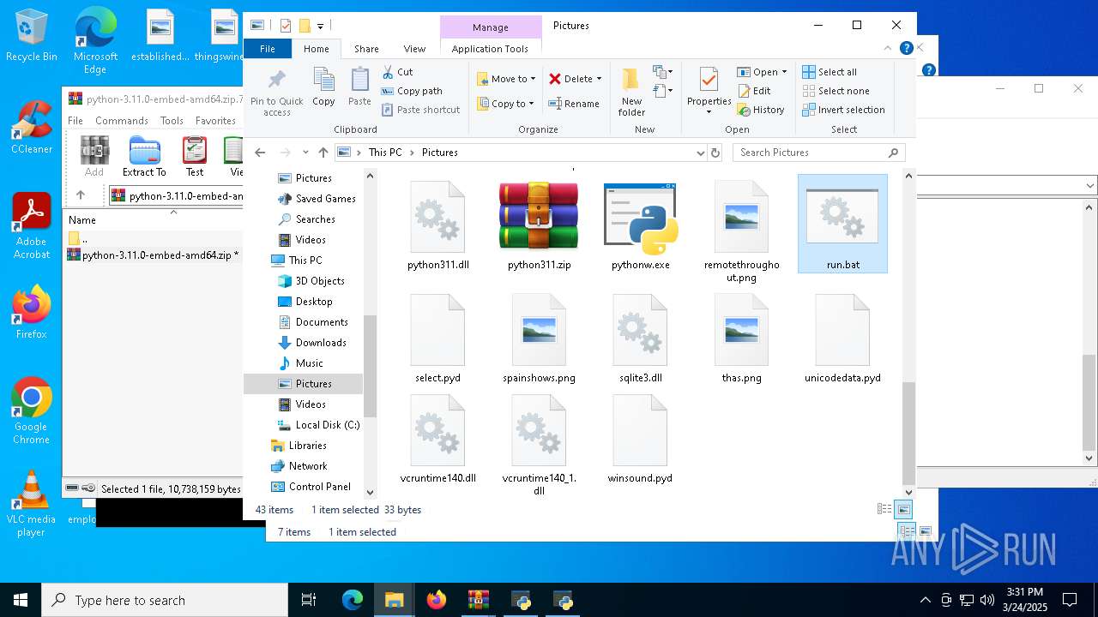The width and height of the screenshot is (1098, 617).
Task: Click Extract To in WinRAR window
Action: click(144, 156)
